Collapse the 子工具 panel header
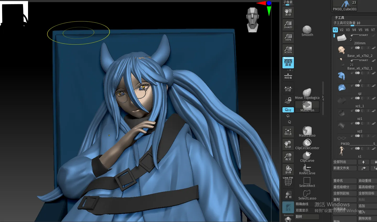The width and height of the screenshot is (377, 222). tap(340, 18)
